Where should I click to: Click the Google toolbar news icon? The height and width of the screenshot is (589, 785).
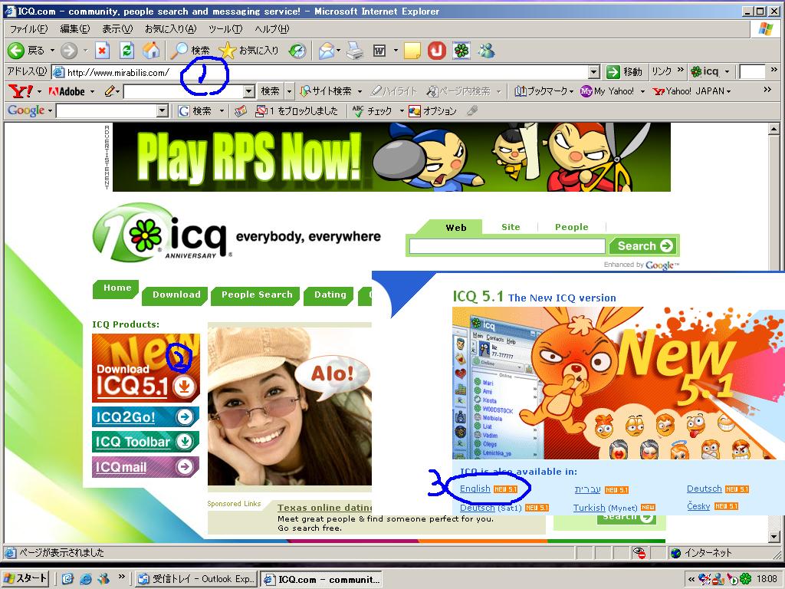tap(241, 110)
